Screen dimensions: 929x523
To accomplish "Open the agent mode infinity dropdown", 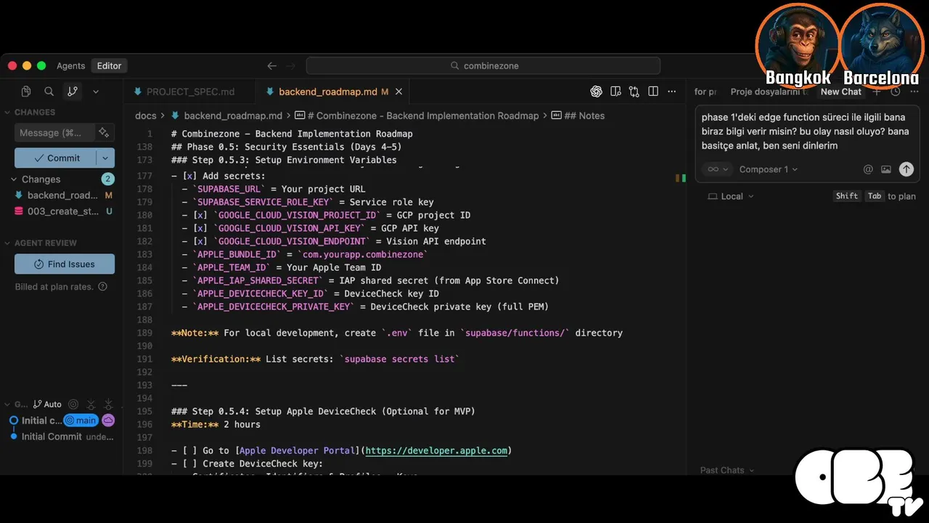I will point(718,169).
